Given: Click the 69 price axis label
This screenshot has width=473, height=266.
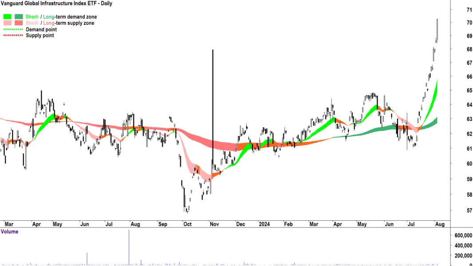Looking at the screenshot, I should (469, 36).
